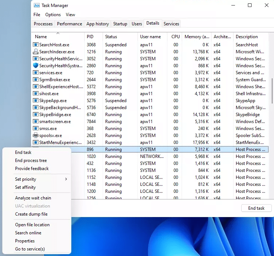Open Properties from context menu

[25, 241]
